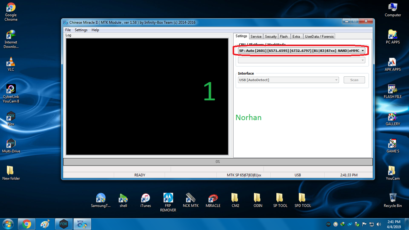This screenshot has height=230, width=409.
Task: Open SamsungTool desktop shortcut
Action: 101,200
